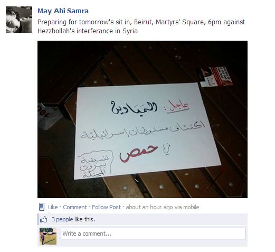Click the mobile phone icon
Viewport: 275px width, 252px height.
point(42,207)
